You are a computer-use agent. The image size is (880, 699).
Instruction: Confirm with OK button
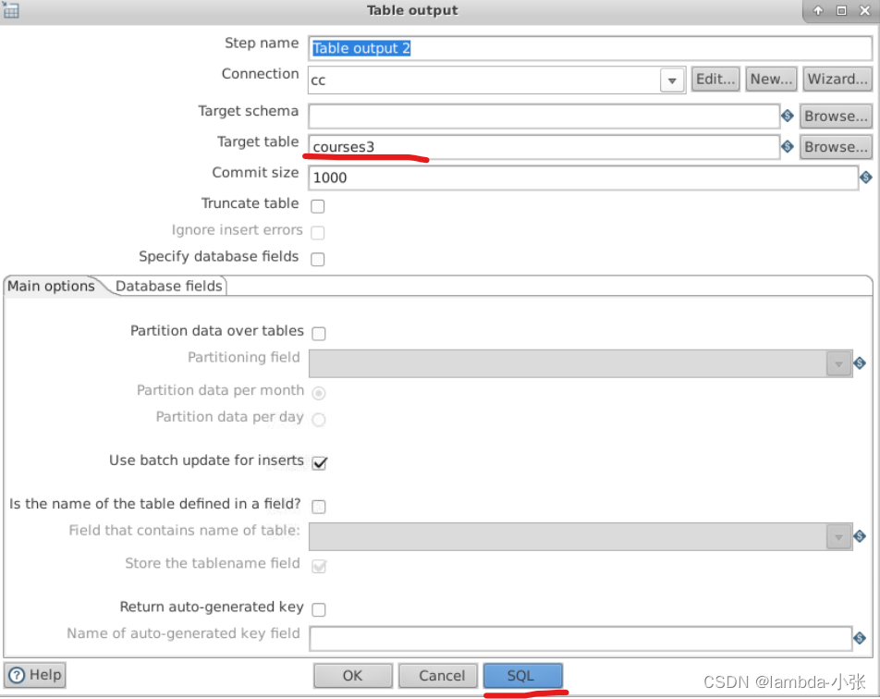tap(353, 675)
